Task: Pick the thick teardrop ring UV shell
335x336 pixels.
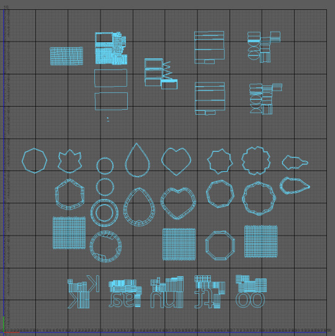Action: (139, 207)
